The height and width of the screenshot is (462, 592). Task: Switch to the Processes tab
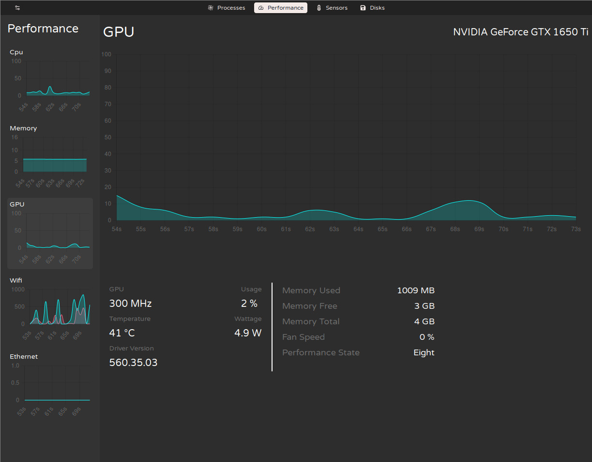231,8
